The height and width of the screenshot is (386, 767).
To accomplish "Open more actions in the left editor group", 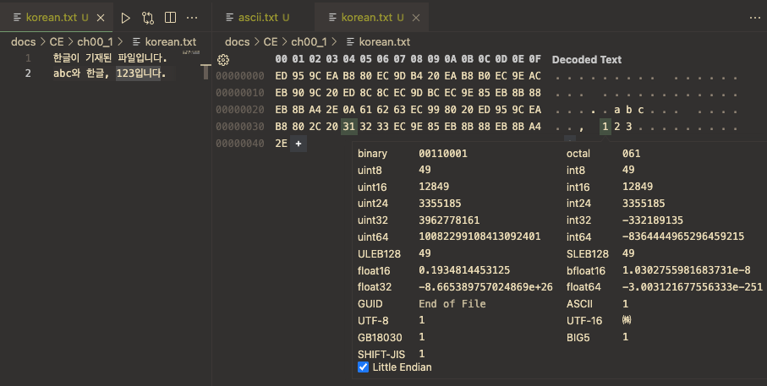I will 192,18.
